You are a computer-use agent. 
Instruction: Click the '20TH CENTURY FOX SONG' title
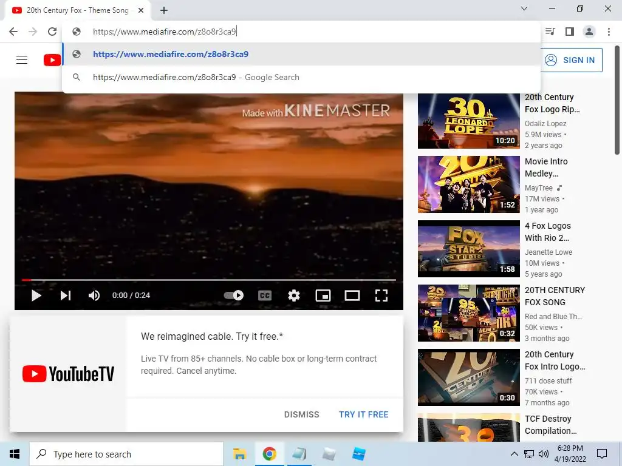tap(555, 296)
